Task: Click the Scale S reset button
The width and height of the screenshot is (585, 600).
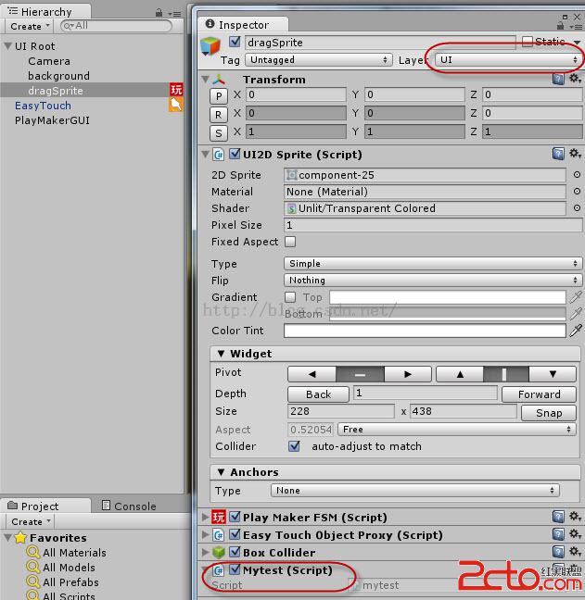Action: [x=219, y=132]
